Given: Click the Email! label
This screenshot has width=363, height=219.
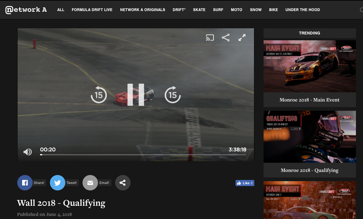Looking at the screenshot, I should [104, 183].
